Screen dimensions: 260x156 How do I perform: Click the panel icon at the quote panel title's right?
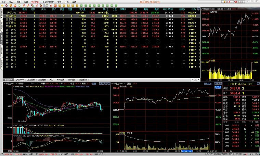[x=258, y=84]
